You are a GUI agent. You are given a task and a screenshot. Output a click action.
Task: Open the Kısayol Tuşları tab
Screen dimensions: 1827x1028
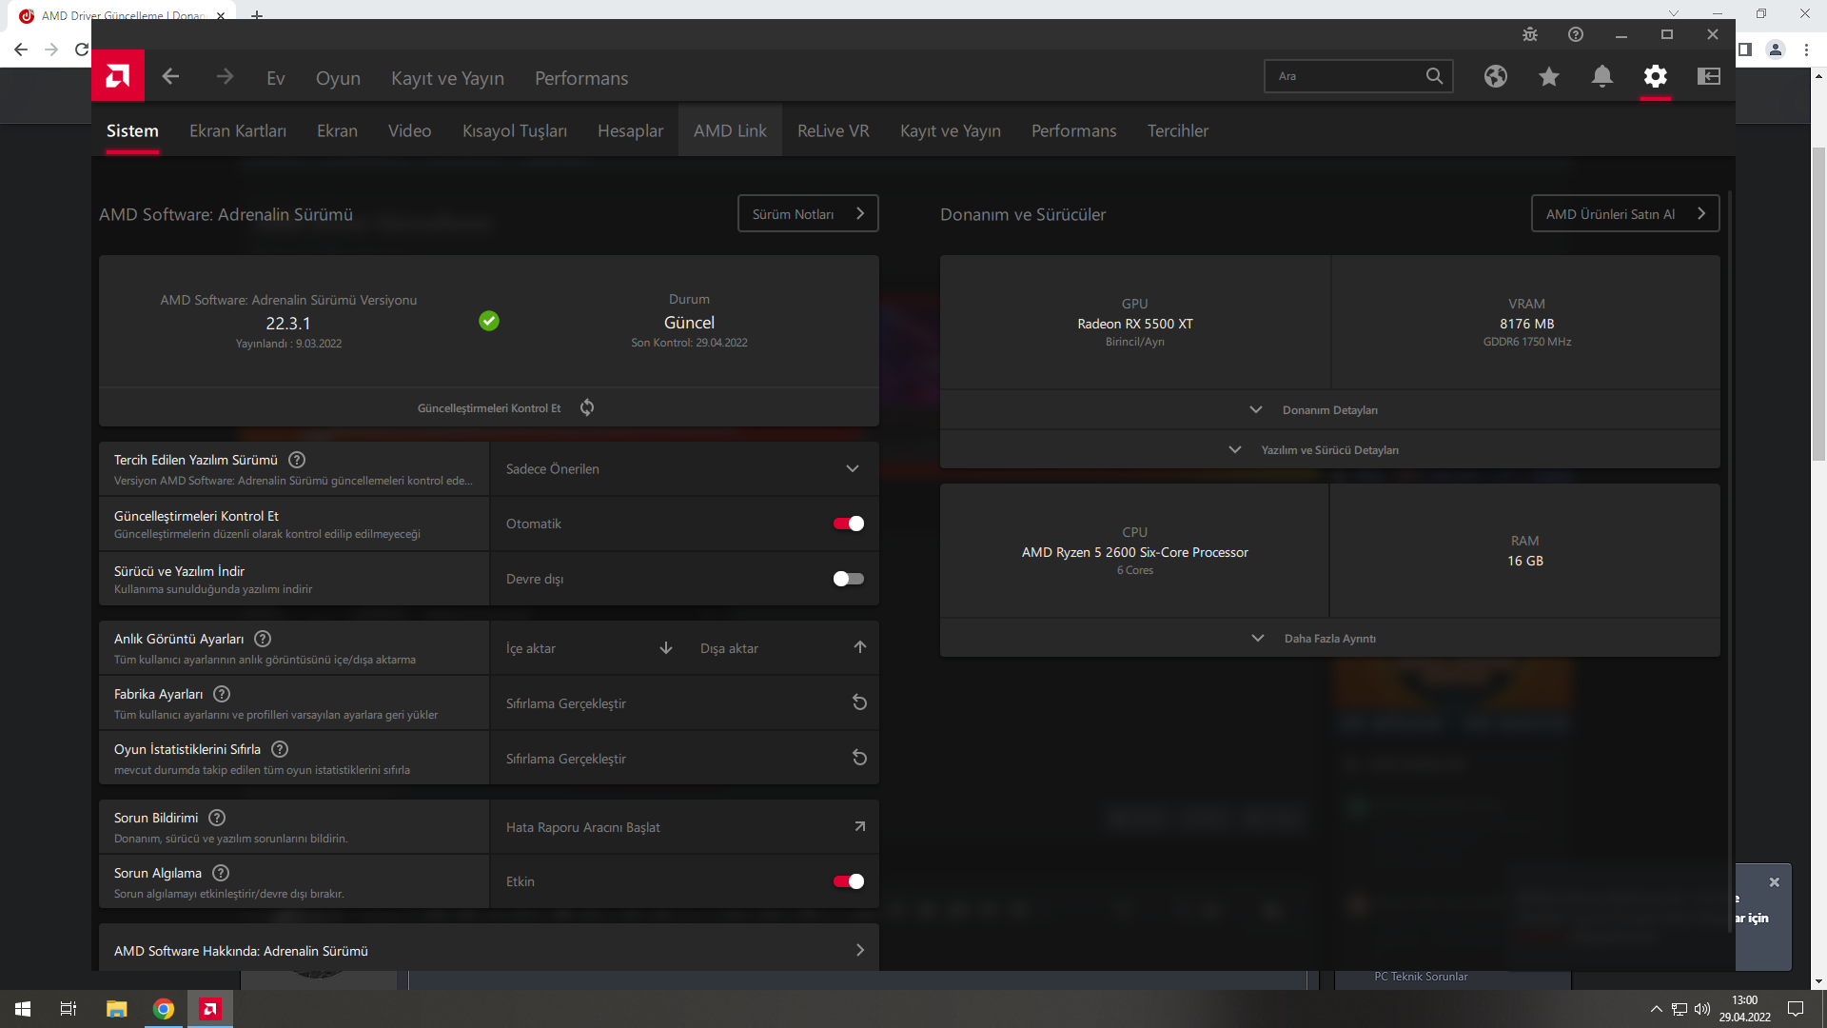coord(515,130)
